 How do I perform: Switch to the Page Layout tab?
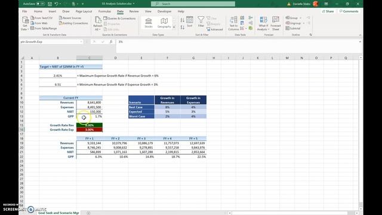click(84, 11)
